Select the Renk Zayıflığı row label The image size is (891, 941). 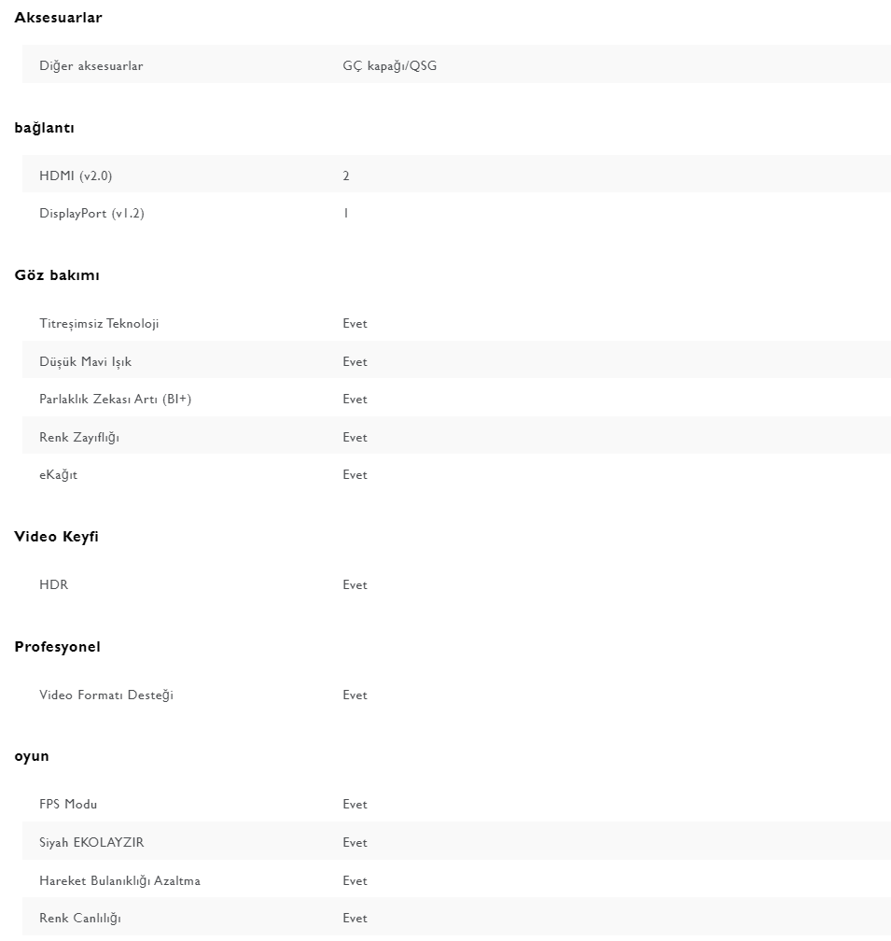[79, 438]
